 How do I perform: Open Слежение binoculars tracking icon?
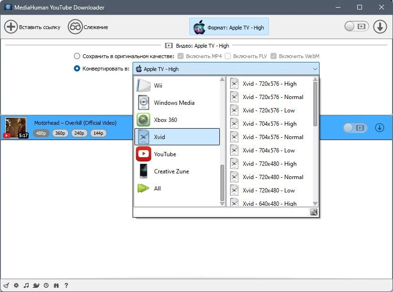click(75, 27)
